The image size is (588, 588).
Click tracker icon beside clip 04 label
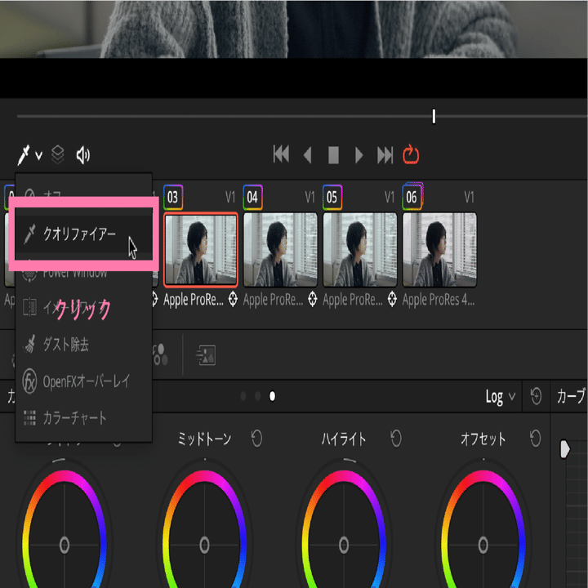coord(312,299)
